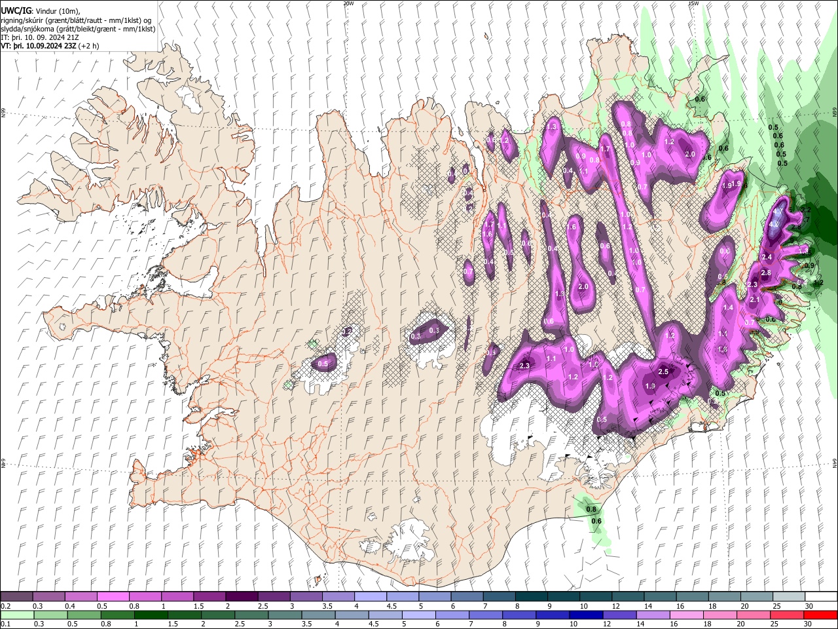The width and height of the screenshot is (838, 629).
Task: Select the 'rigning/skúrir' legend description line
Action: coord(77,20)
